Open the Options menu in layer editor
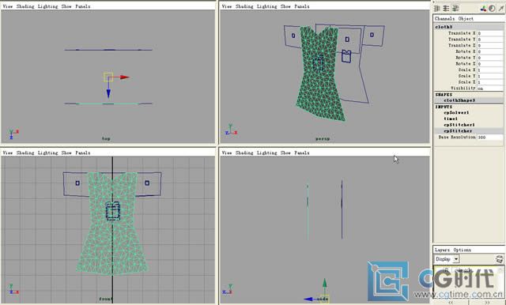This screenshot has width=506, height=305. click(x=462, y=250)
